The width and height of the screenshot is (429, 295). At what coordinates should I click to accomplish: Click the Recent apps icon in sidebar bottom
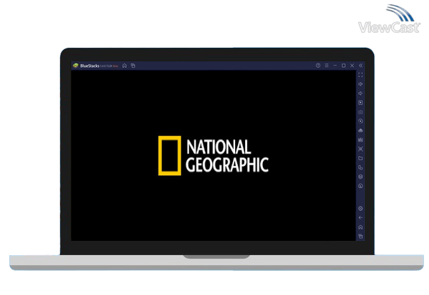[x=361, y=236]
